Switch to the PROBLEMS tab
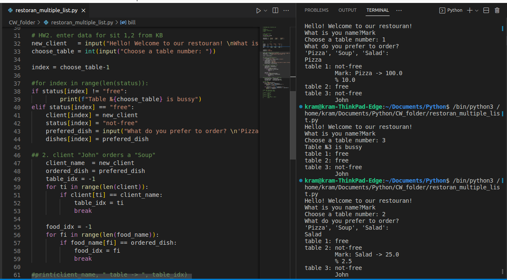This screenshot has height=280, width=507. 316,10
